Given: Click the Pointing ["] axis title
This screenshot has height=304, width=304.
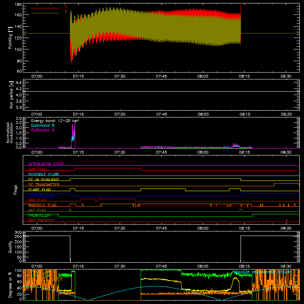Looking at the screenshot, I should [x=10, y=38].
